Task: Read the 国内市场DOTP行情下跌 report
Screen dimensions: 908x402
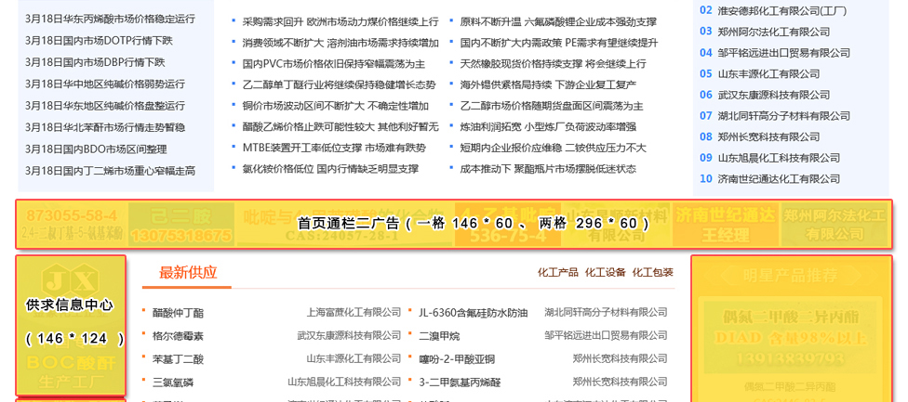Action: [x=99, y=40]
